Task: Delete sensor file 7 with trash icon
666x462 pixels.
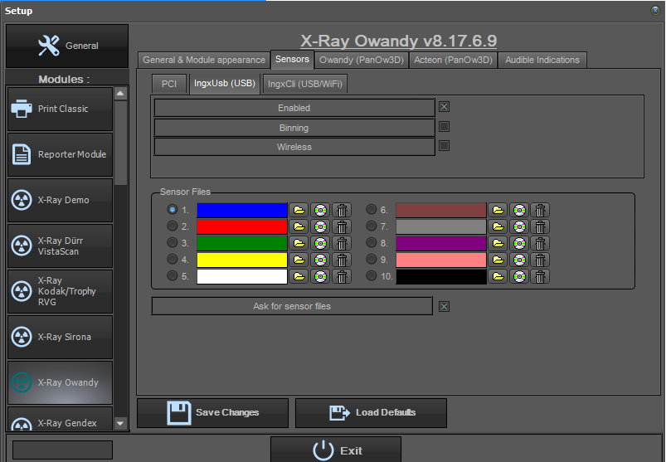Action: [540, 226]
